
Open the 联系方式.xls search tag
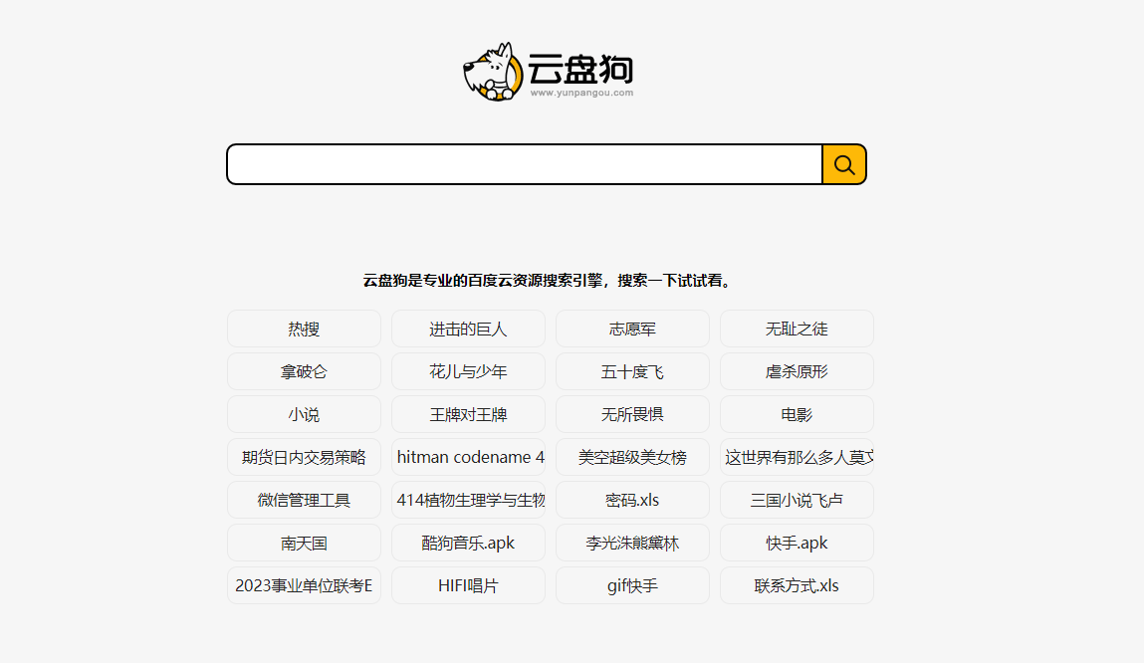[x=797, y=585]
